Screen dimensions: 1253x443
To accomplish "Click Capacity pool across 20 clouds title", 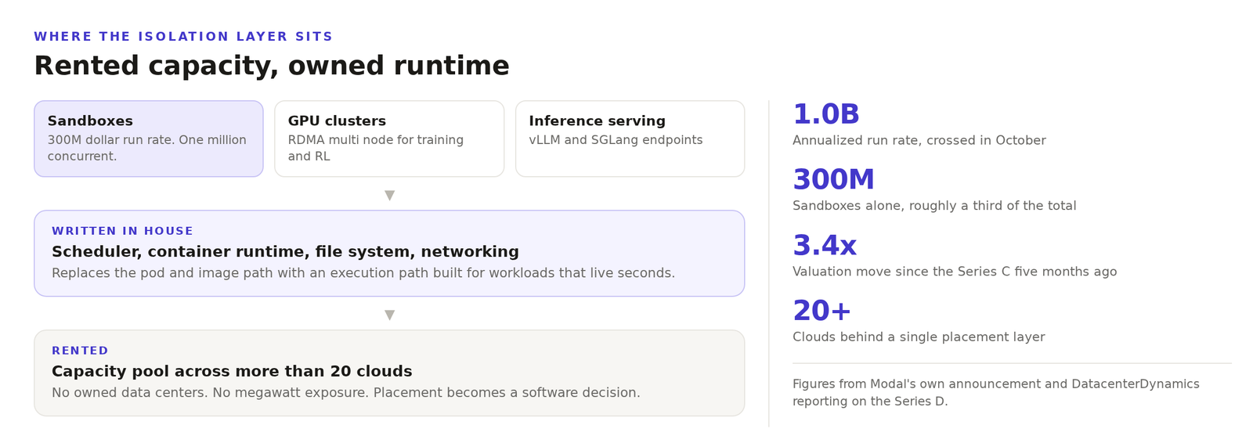I will (x=232, y=372).
